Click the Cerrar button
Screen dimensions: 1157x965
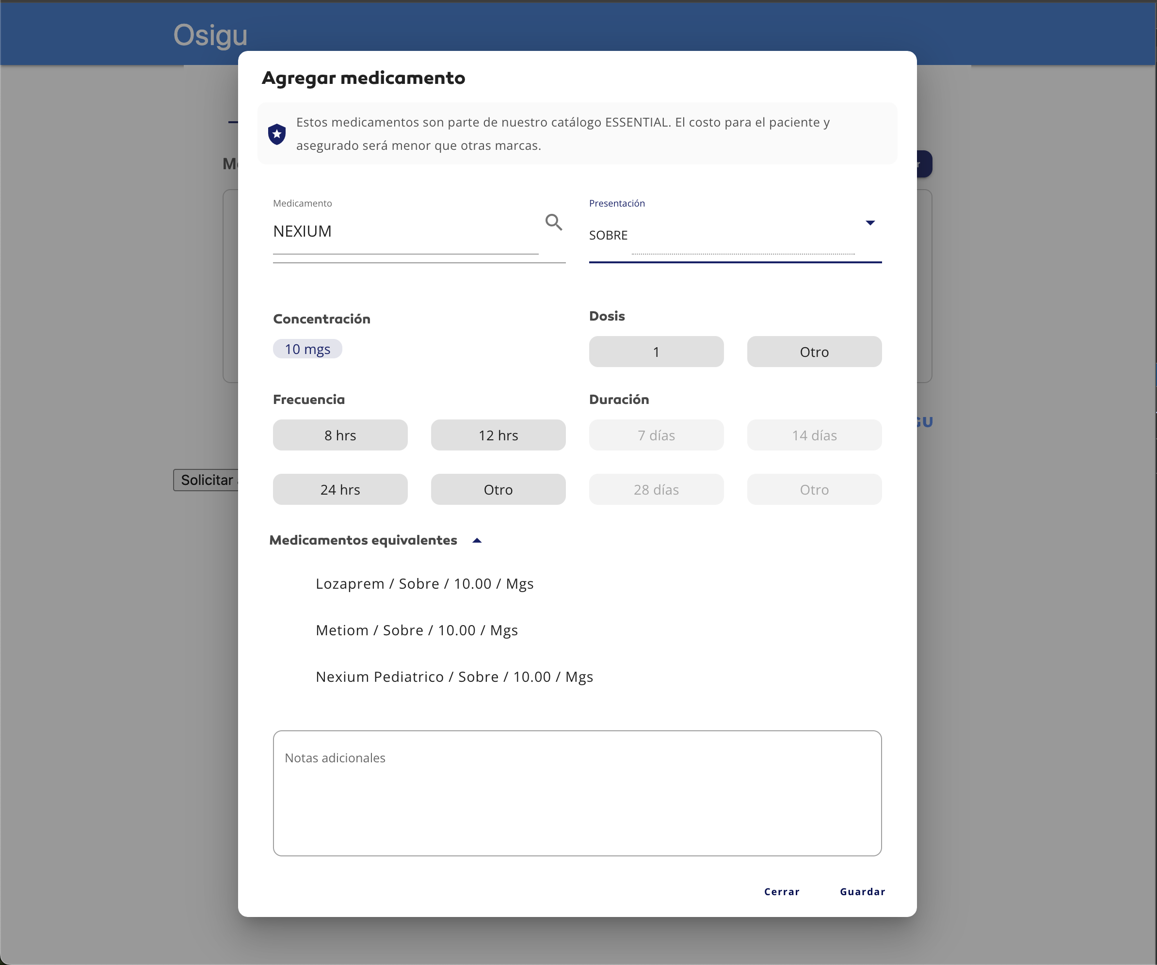pos(781,892)
